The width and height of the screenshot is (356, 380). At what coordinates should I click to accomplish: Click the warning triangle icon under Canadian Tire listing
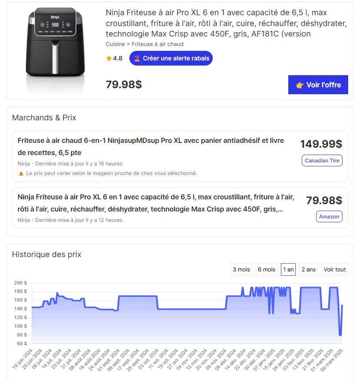tap(21, 173)
